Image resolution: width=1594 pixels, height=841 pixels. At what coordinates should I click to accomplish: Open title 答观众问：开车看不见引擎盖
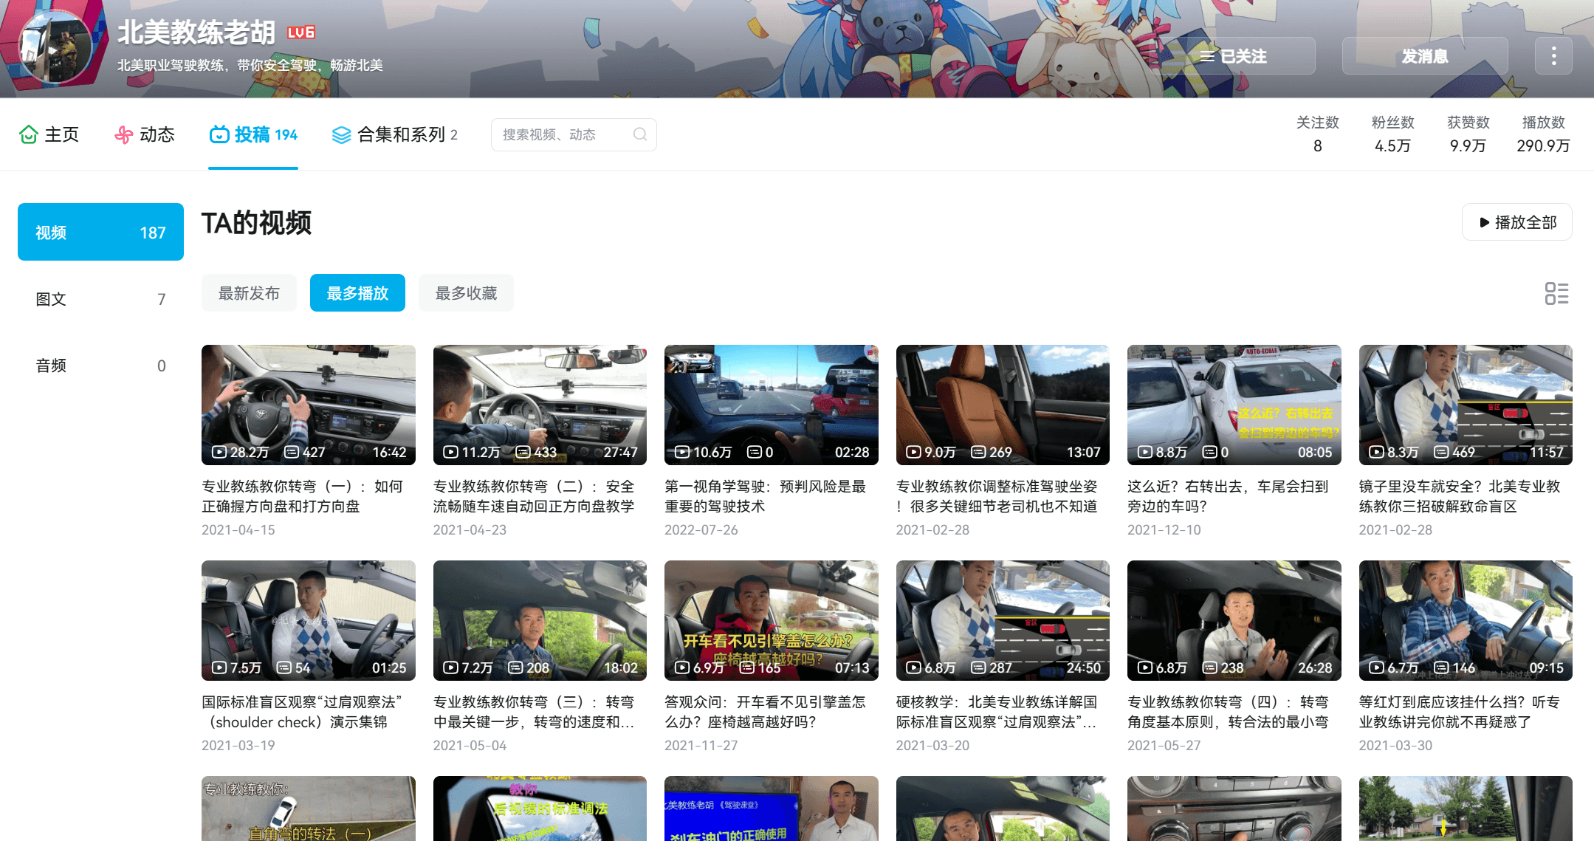coord(766,712)
